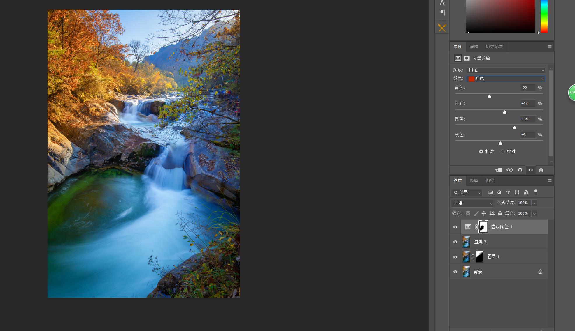The image size is (575, 331).
Task: Open the 正常 blend mode dropdown
Action: pos(472,203)
